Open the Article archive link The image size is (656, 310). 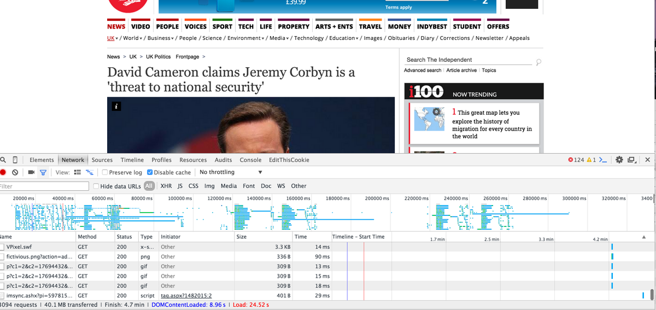point(461,71)
